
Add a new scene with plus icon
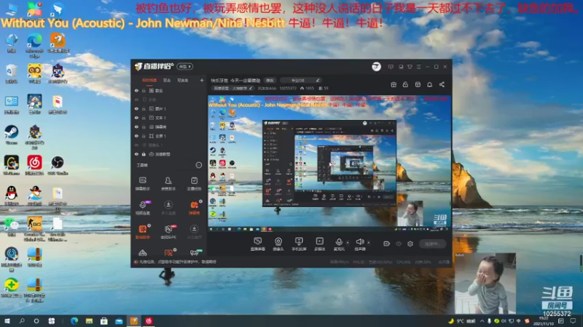pos(202,80)
